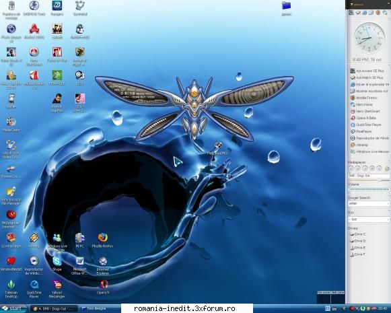Screen dimensions: 391x313
Task: Open Drive C: in the sidebar
Action: coord(358,234)
